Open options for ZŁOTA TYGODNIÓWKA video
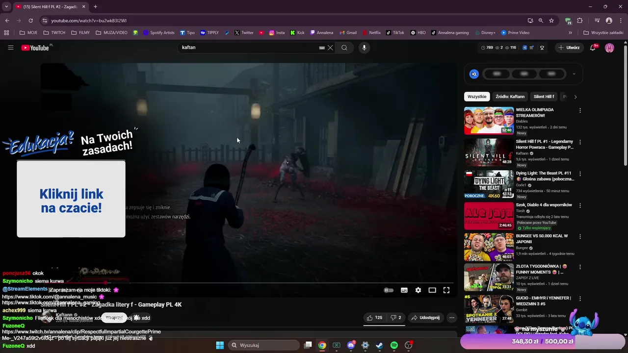 click(580, 267)
